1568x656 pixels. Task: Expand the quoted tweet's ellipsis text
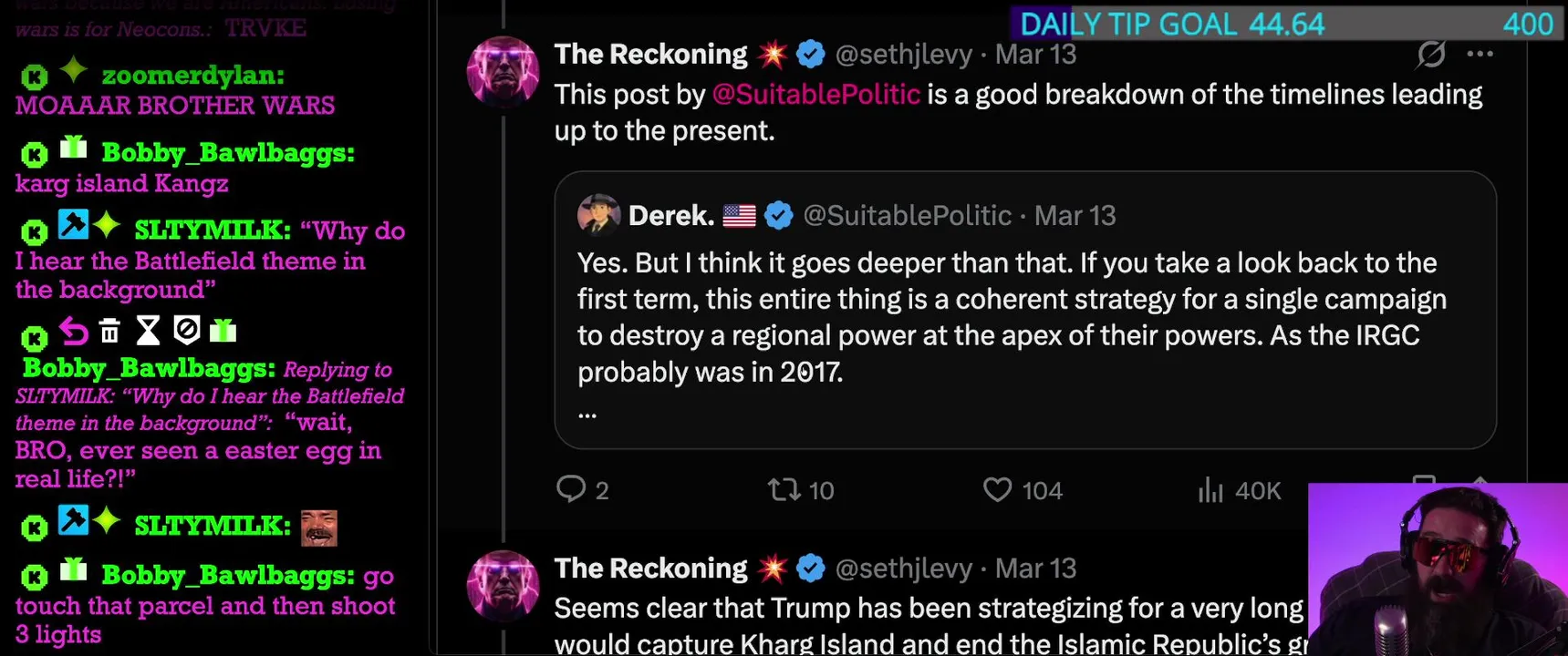587,412
